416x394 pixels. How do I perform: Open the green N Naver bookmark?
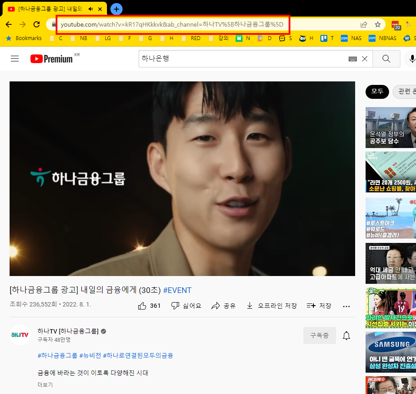[x=243, y=38]
